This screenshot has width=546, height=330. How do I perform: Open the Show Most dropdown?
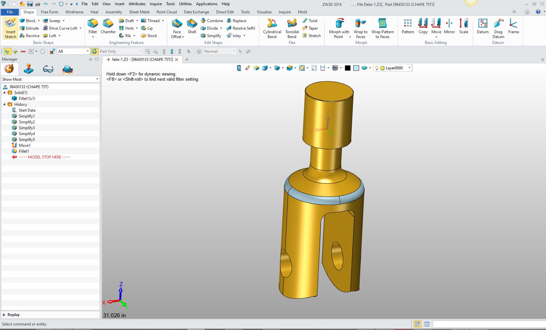point(97,79)
